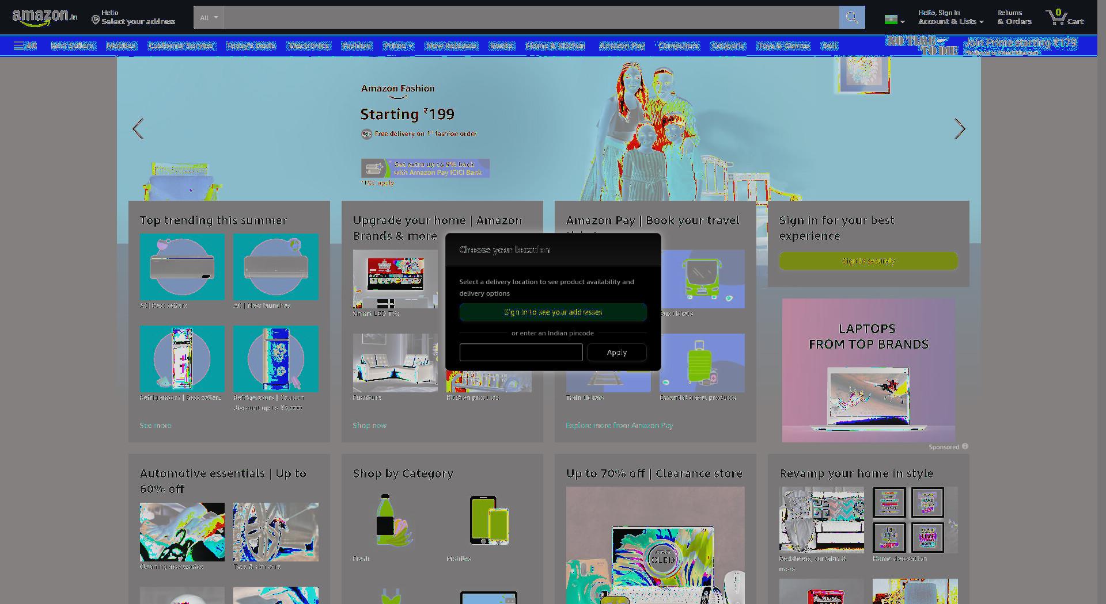Open the Select your address location picker

[x=133, y=17]
